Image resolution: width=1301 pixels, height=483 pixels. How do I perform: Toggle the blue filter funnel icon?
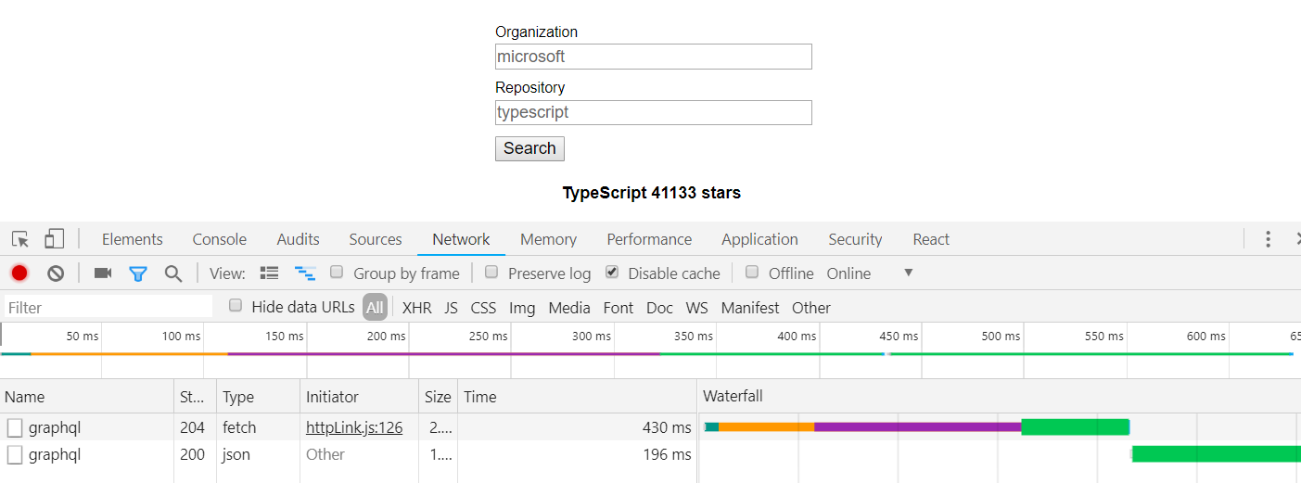click(138, 273)
